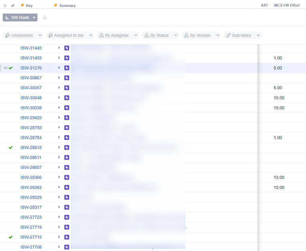
Task: Toggle grouping By Assignee
Action: coord(114,35)
